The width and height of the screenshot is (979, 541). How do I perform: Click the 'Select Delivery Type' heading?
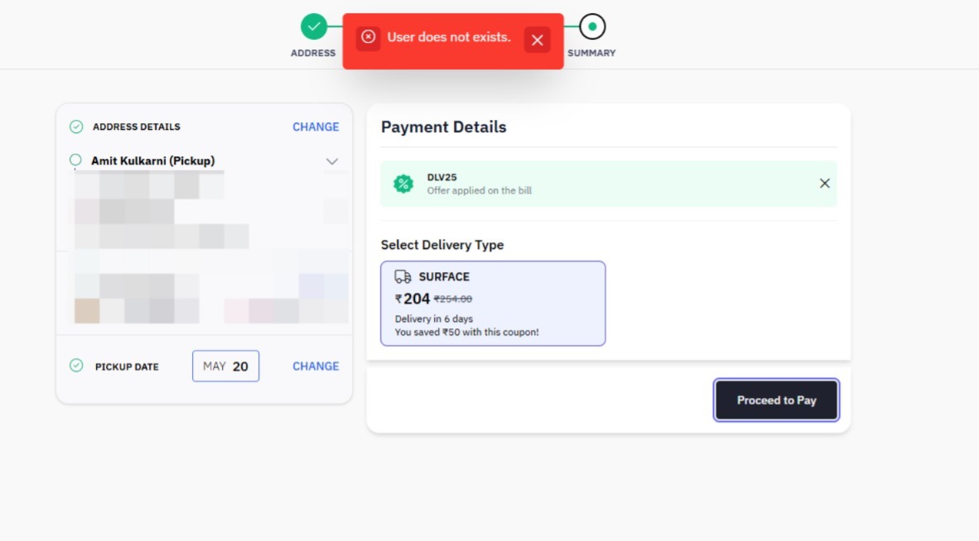[x=442, y=245]
